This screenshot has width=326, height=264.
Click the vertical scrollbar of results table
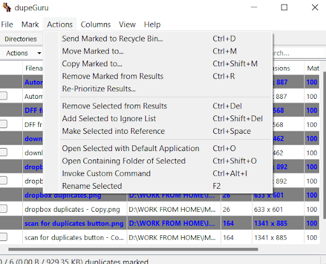[324, 145]
